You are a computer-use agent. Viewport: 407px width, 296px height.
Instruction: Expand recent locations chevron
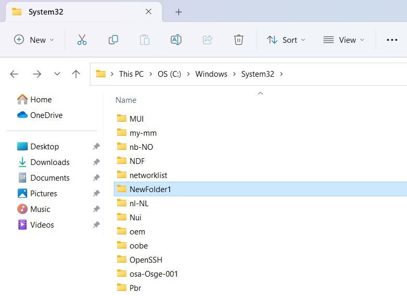[57, 74]
